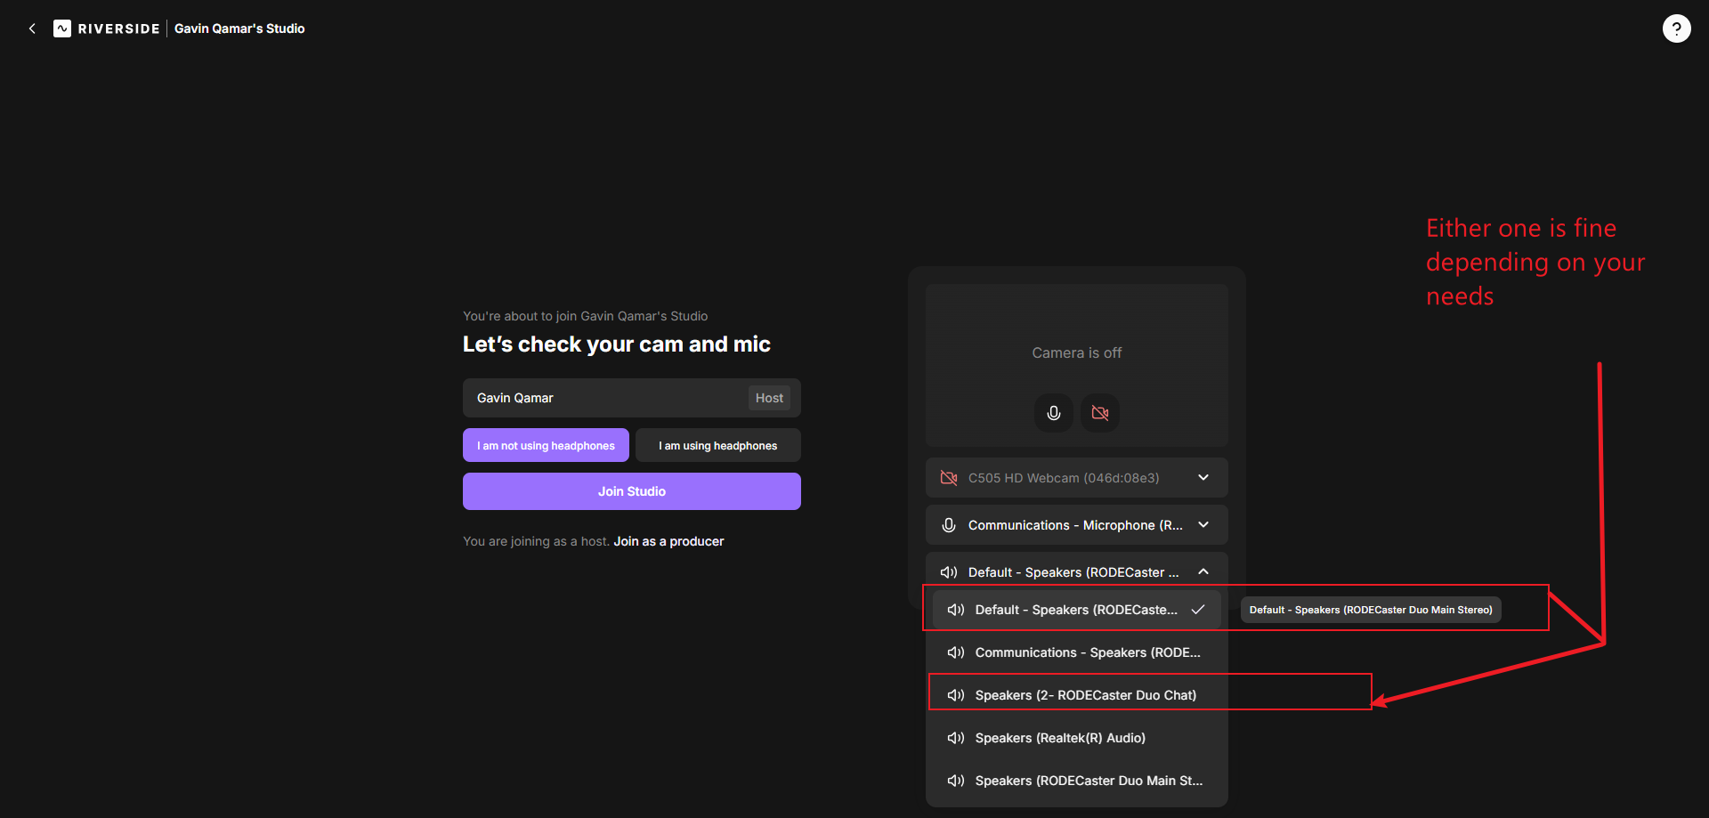Screen dimensions: 1709x818
Task: Click 'Join as a producer' link
Action: pos(668,541)
